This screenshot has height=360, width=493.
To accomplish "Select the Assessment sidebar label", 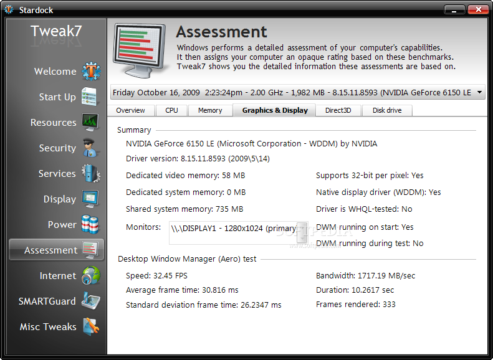I will tap(50, 250).
